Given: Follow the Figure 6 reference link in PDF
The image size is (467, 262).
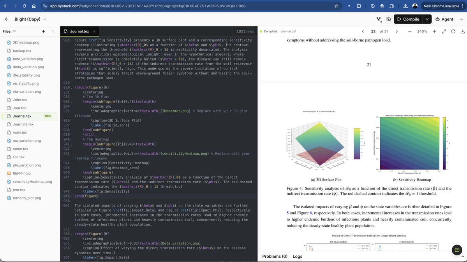Looking at the screenshot, I should pyautogui.click(x=311, y=213).
